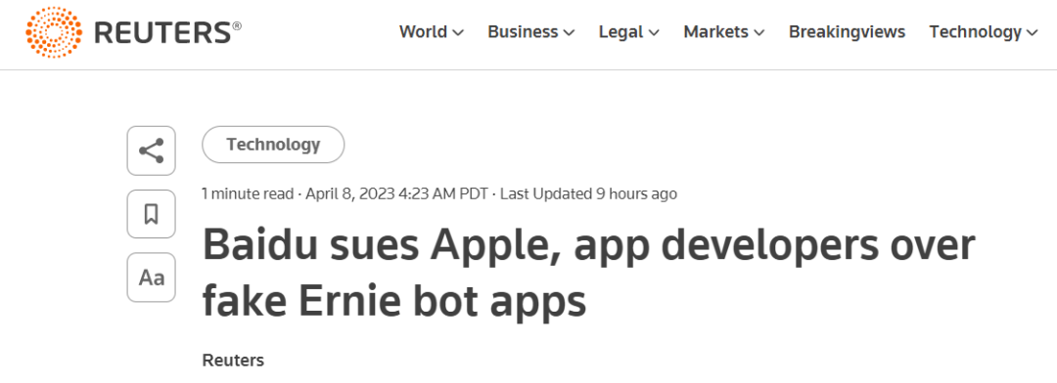The image size is (1057, 383).
Task: Select the Legal menu item
Action: [x=621, y=31]
